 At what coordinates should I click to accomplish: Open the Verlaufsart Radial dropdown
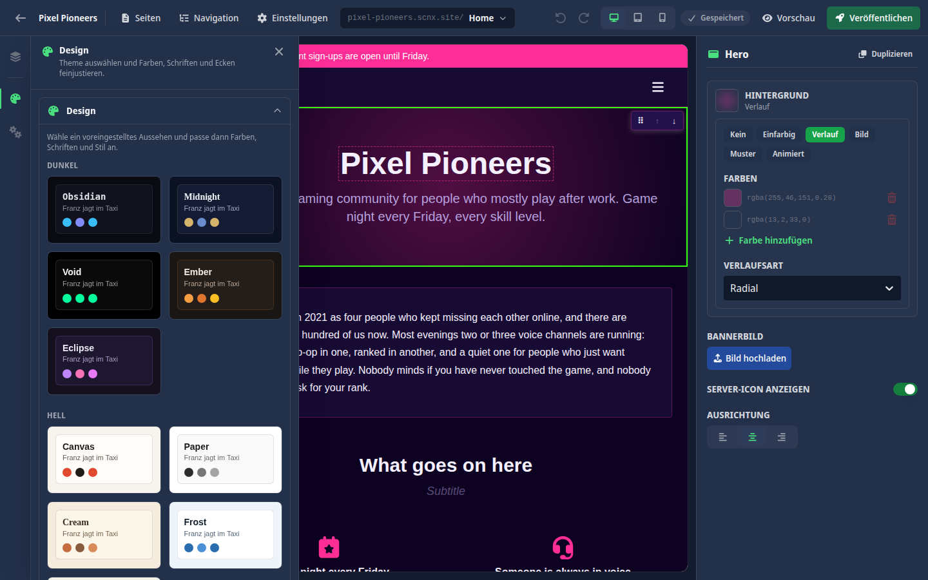click(x=812, y=288)
